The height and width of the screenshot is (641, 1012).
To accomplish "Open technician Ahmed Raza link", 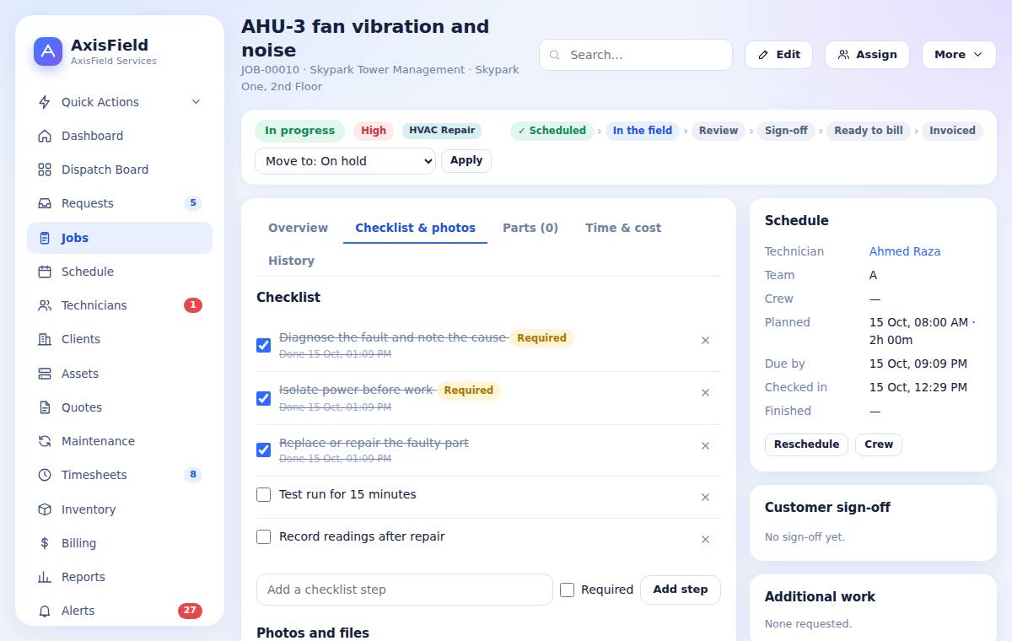I will pyautogui.click(x=905, y=251).
